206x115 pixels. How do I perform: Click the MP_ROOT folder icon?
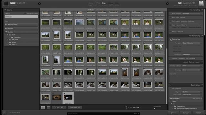coord(10,40)
